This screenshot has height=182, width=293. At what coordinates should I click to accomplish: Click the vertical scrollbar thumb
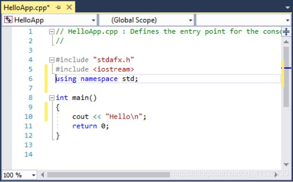286,77
